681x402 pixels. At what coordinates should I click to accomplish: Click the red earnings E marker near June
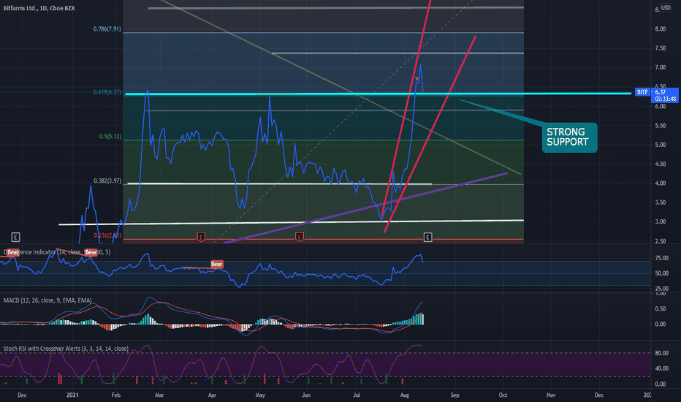tap(300, 237)
